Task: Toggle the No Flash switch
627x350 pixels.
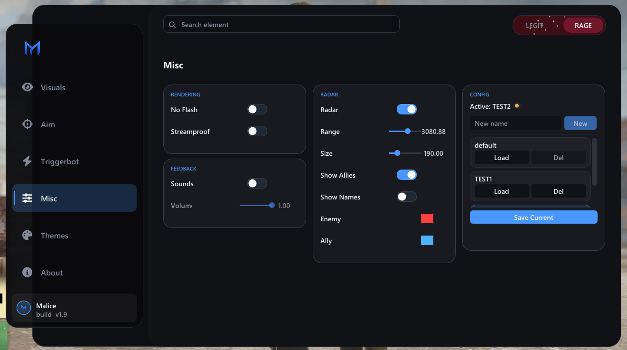Action: coord(257,109)
